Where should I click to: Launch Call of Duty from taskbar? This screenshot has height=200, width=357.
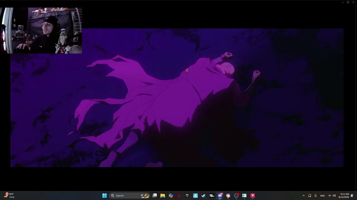click(x=212, y=196)
